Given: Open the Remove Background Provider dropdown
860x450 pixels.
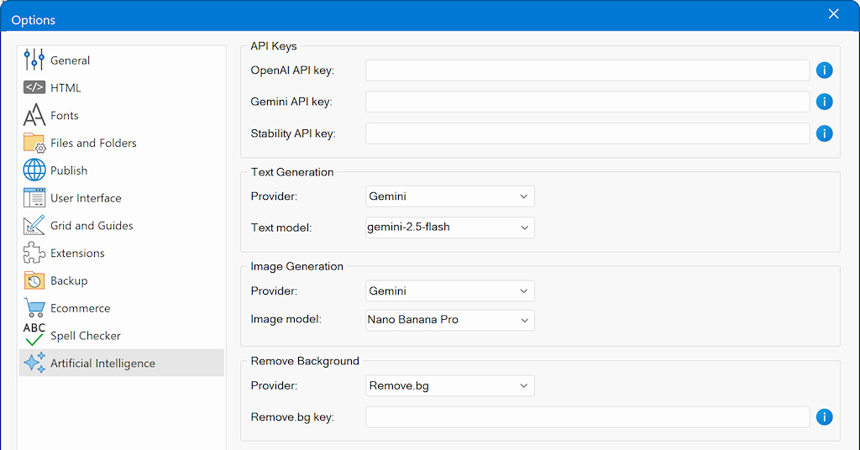Looking at the screenshot, I should coord(450,386).
